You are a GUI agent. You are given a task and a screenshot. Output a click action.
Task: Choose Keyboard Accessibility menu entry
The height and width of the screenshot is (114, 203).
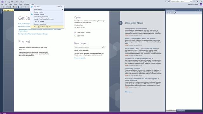pos(47,24)
